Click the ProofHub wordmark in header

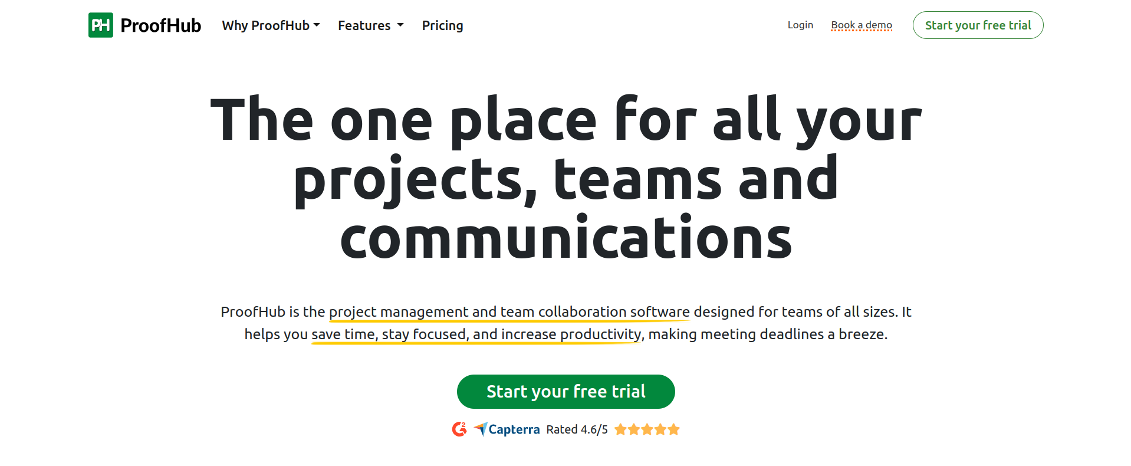160,25
